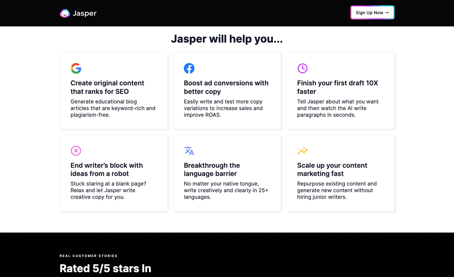
Task: Click the translation icon for language barrier
Action: [189, 151]
